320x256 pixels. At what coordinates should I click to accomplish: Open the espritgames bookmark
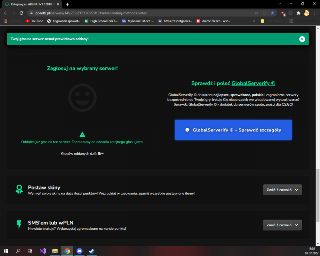(175, 21)
